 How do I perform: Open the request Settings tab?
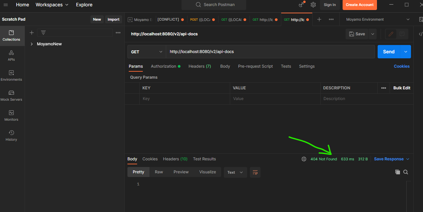[x=307, y=66]
